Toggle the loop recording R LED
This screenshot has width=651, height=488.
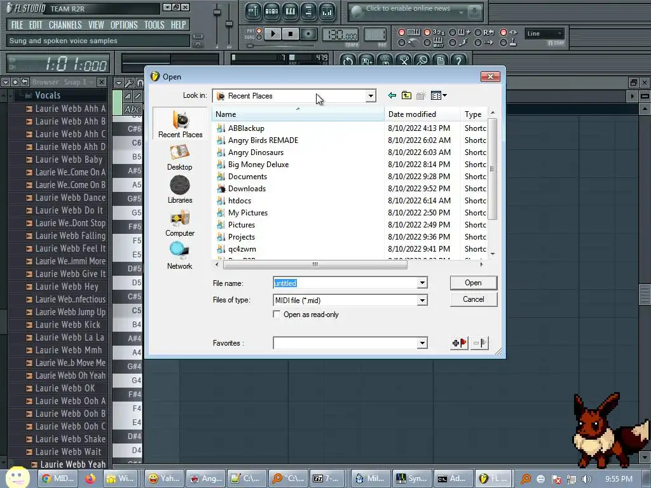click(x=478, y=32)
